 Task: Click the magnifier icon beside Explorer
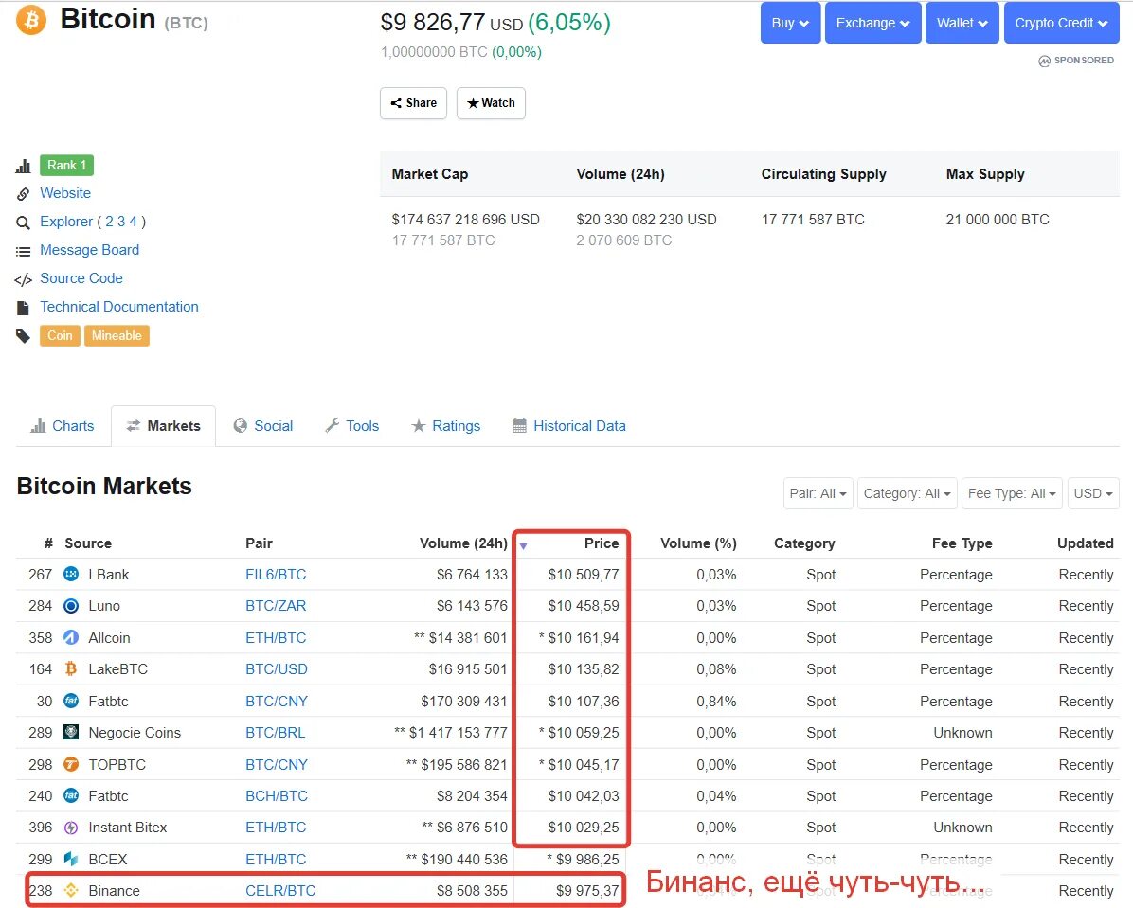(23, 223)
